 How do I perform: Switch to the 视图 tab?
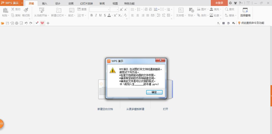pos(115,3)
